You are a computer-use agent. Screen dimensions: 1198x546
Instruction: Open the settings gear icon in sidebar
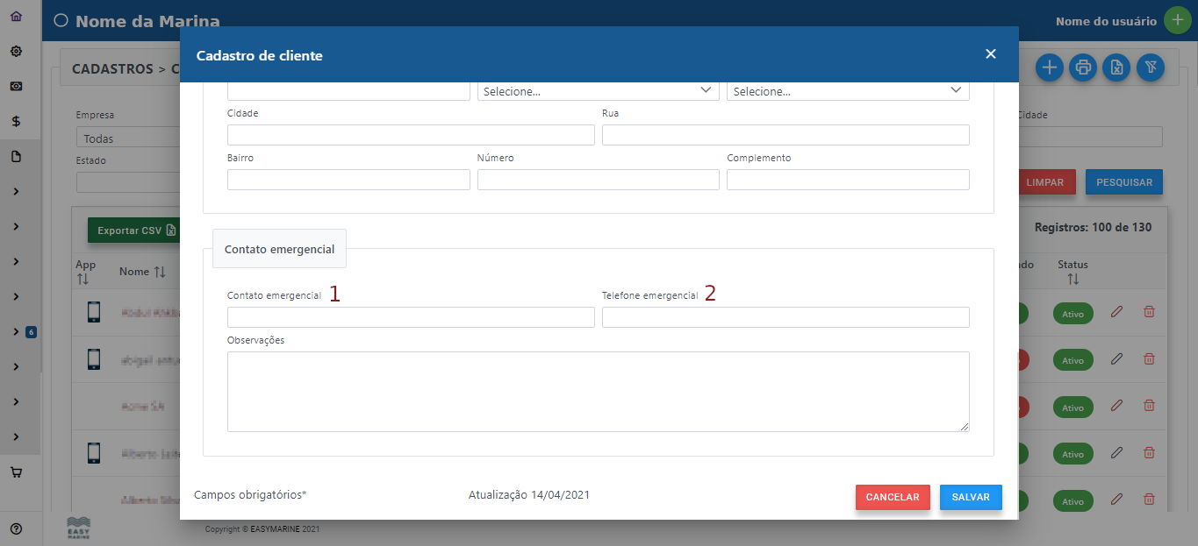tap(15, 51)
